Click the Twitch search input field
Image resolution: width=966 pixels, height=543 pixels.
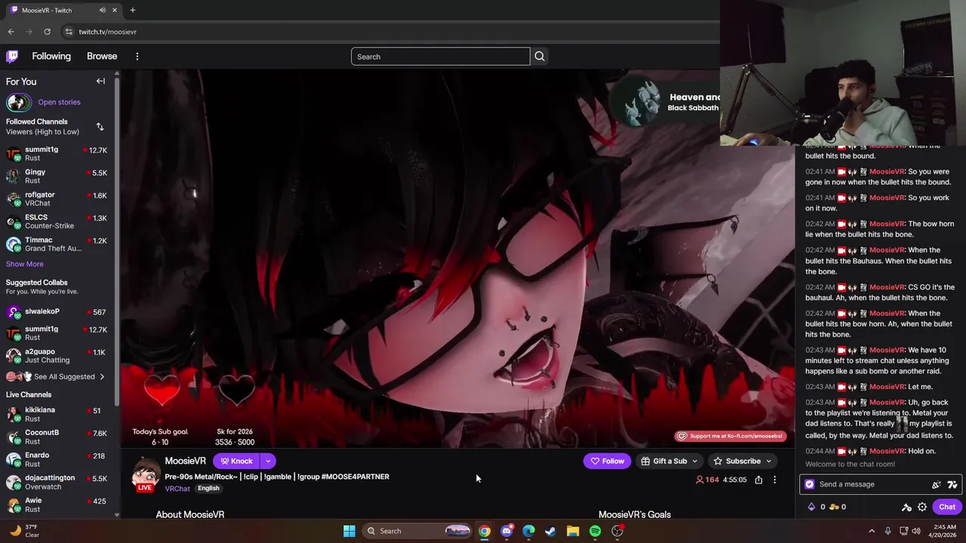point(440,57)
